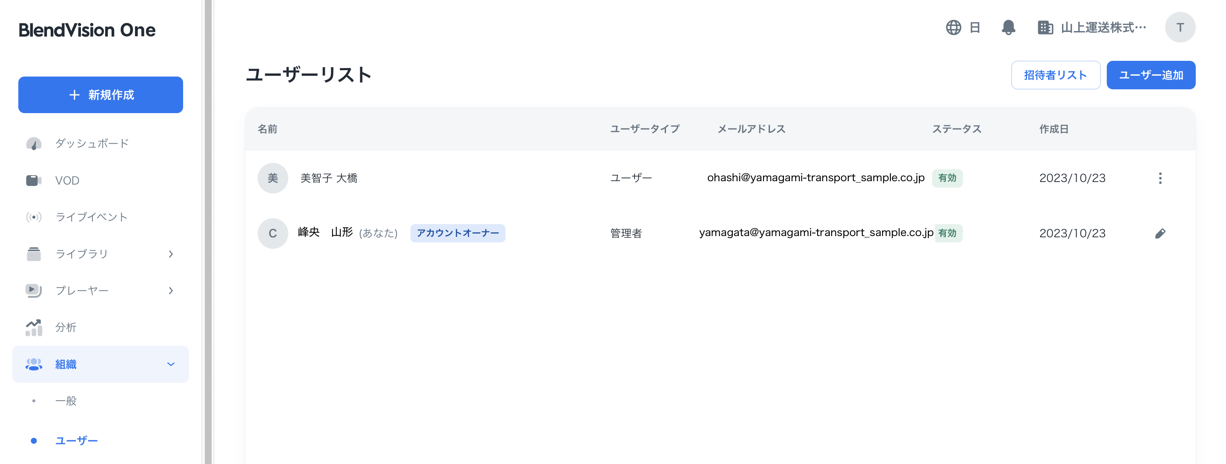Image resolution: width=1226 pixels, height=464 pixels.
Task: Select the 一般 sub-menu item
Action: (65, 401)
